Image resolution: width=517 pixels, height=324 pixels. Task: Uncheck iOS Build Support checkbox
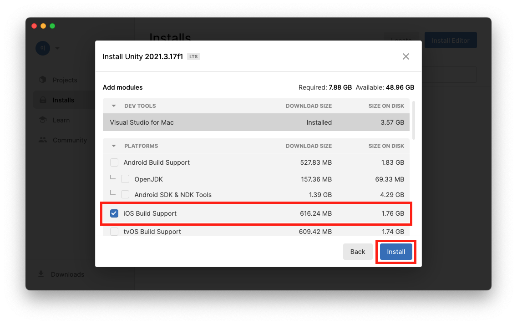114,213
